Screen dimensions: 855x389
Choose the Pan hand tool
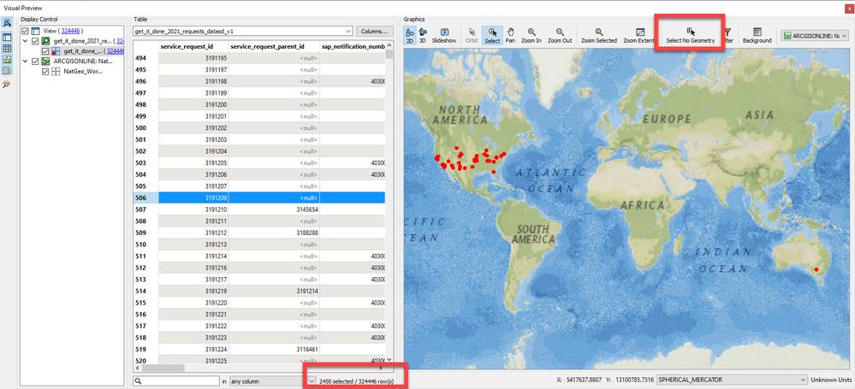coord(510,35)
